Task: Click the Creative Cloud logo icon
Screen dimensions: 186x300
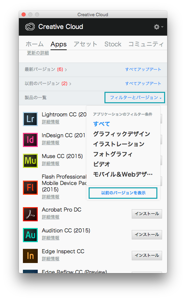Action: tap(30, 27)
